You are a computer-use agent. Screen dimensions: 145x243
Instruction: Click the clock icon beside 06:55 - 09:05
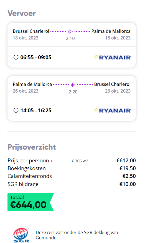(x=16, y=57)
